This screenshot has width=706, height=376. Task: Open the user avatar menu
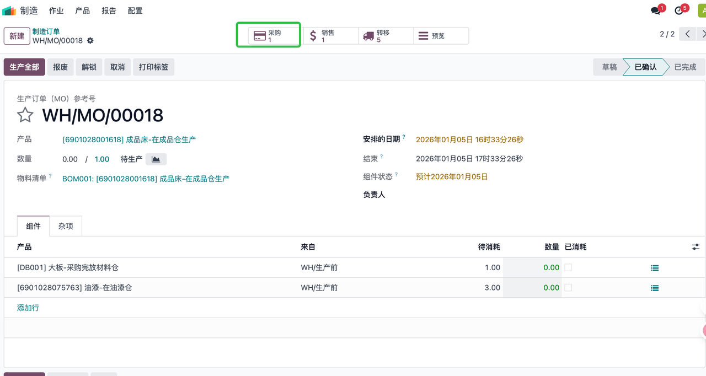pos(702,10)
